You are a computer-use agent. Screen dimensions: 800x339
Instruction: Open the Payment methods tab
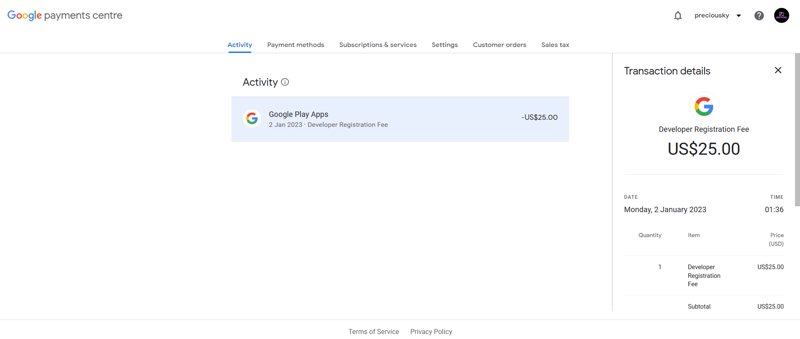(x=296, y=45)
